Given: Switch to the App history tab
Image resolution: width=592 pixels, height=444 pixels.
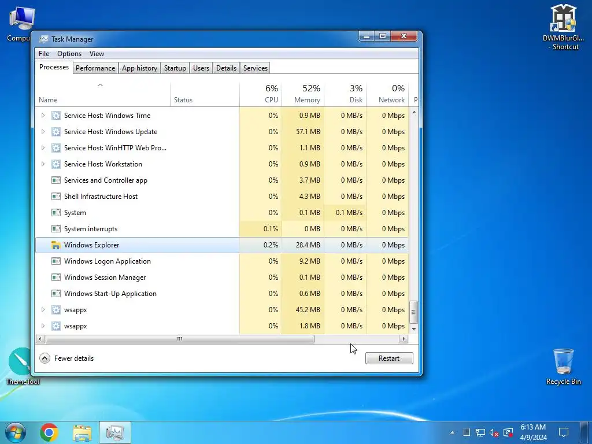Looking at the screenshot, I should pos(139,68).
